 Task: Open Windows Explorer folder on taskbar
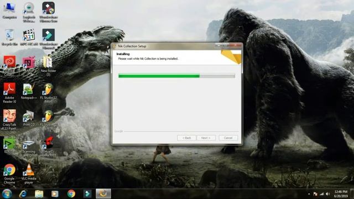point(39,194)
